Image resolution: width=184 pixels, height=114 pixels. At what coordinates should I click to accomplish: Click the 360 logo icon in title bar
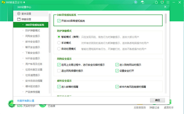point(3,2)
